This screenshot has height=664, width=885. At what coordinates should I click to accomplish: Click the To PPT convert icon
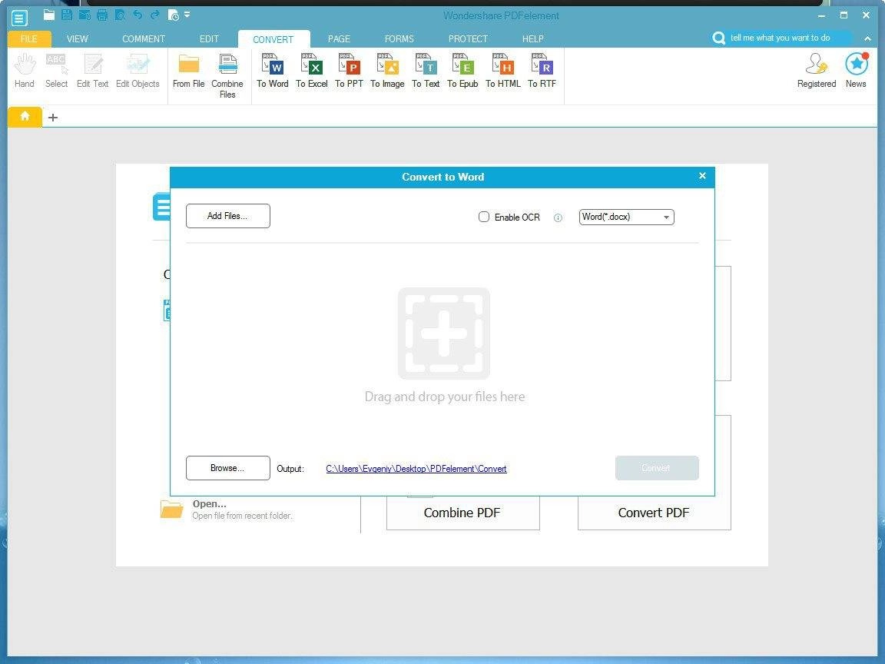coord(349,71)
